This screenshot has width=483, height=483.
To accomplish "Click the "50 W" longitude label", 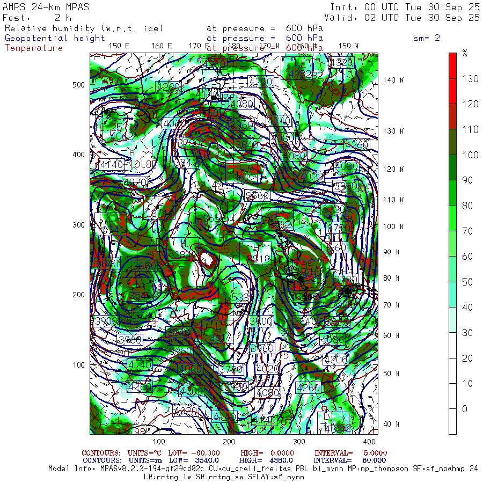I will 391,374.
